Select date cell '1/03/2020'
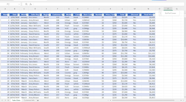This screenshot has height=102, width=186. [x=14, y=78]
